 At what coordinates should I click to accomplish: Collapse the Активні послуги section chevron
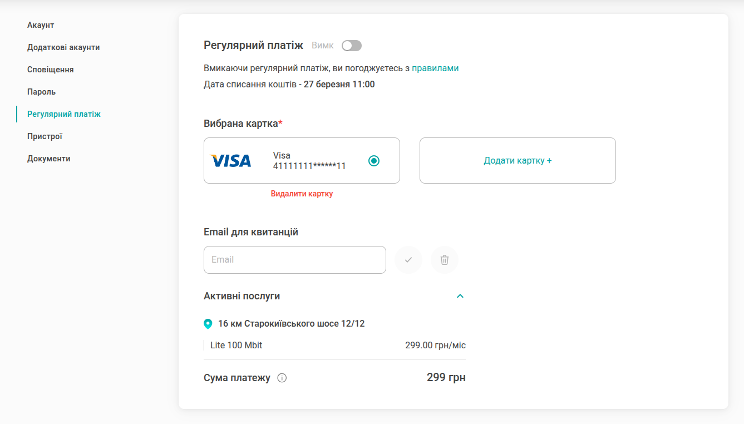click(x=460, y=296)
